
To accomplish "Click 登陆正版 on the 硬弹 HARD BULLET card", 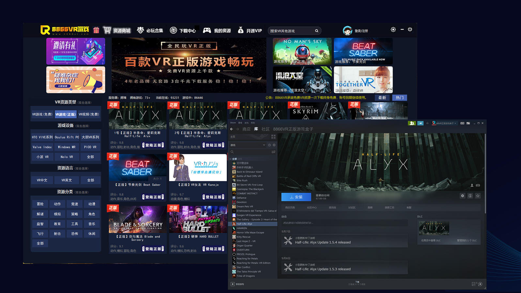I will [213, 249].
